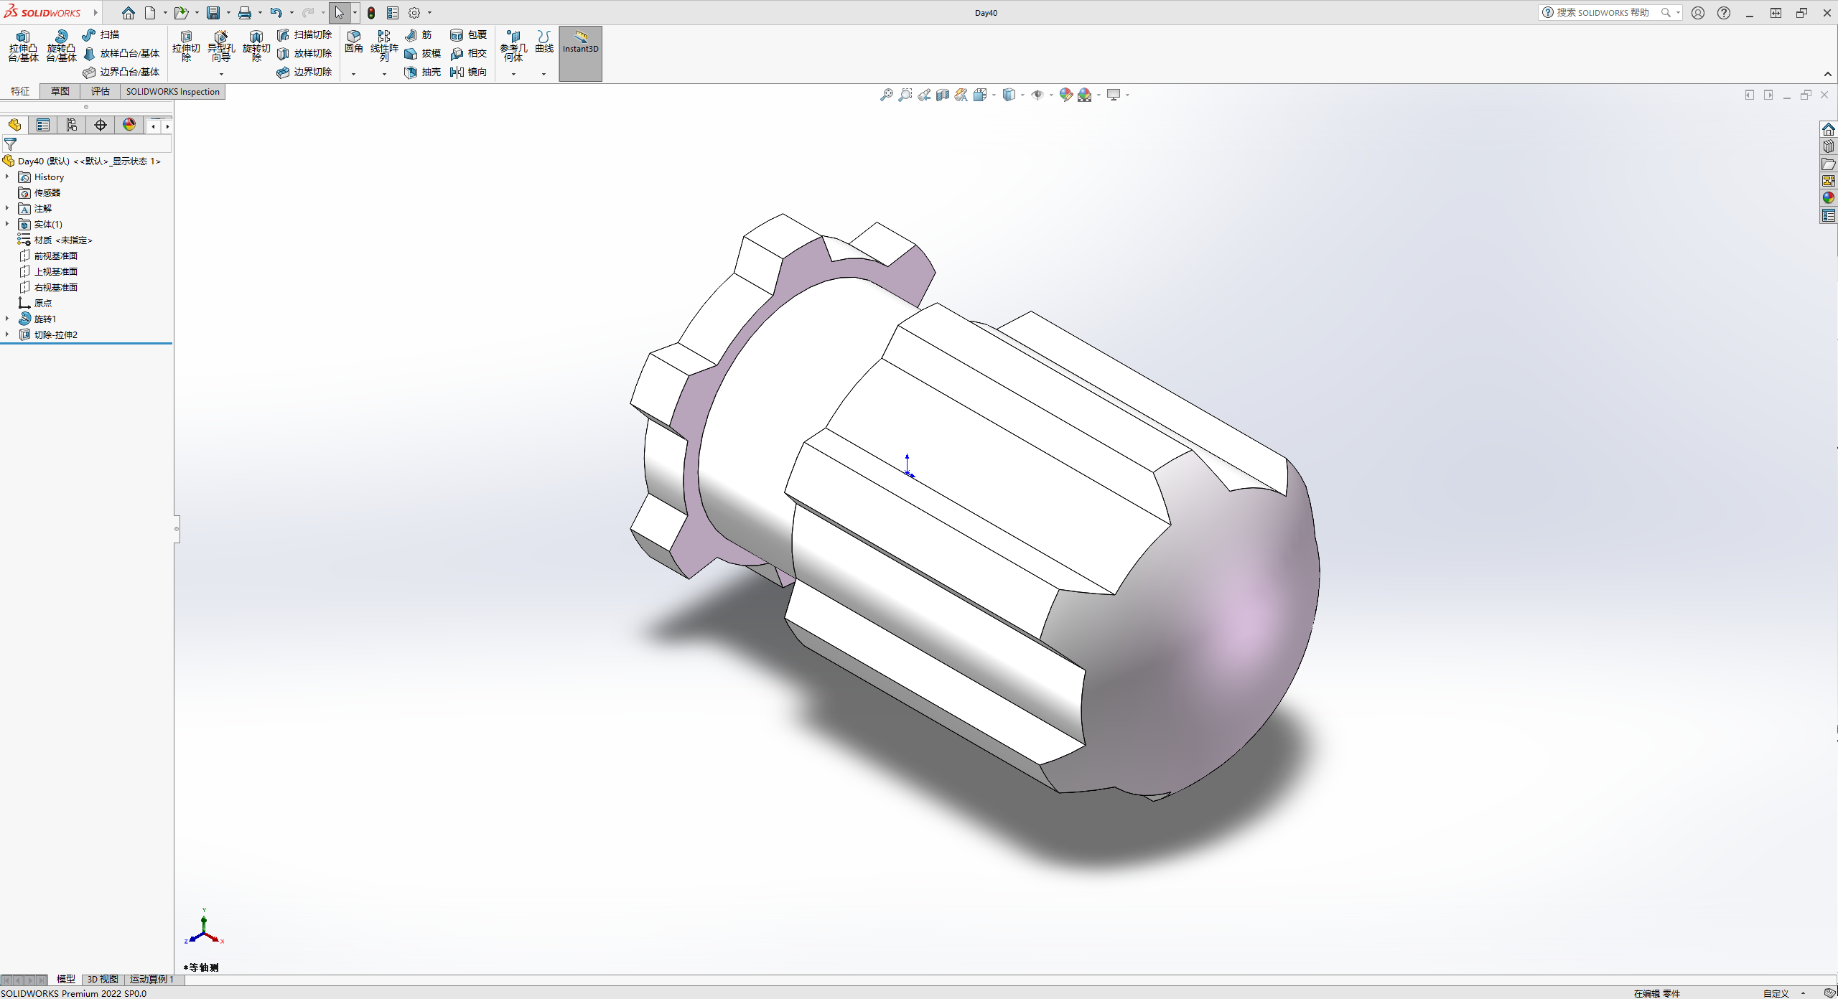
Task: Switch to the 草图 sketch tab
Action: pyautogui.click(x=60, y=91)
